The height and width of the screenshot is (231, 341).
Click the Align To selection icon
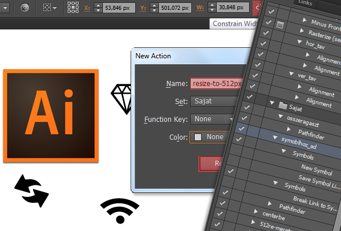pos(47,8)
